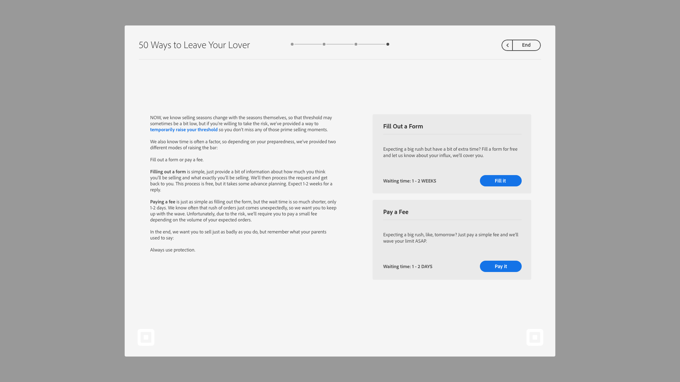Click the square logo icon at bottom right
Viewport: 680px width, 382px height.
[535, 337]
